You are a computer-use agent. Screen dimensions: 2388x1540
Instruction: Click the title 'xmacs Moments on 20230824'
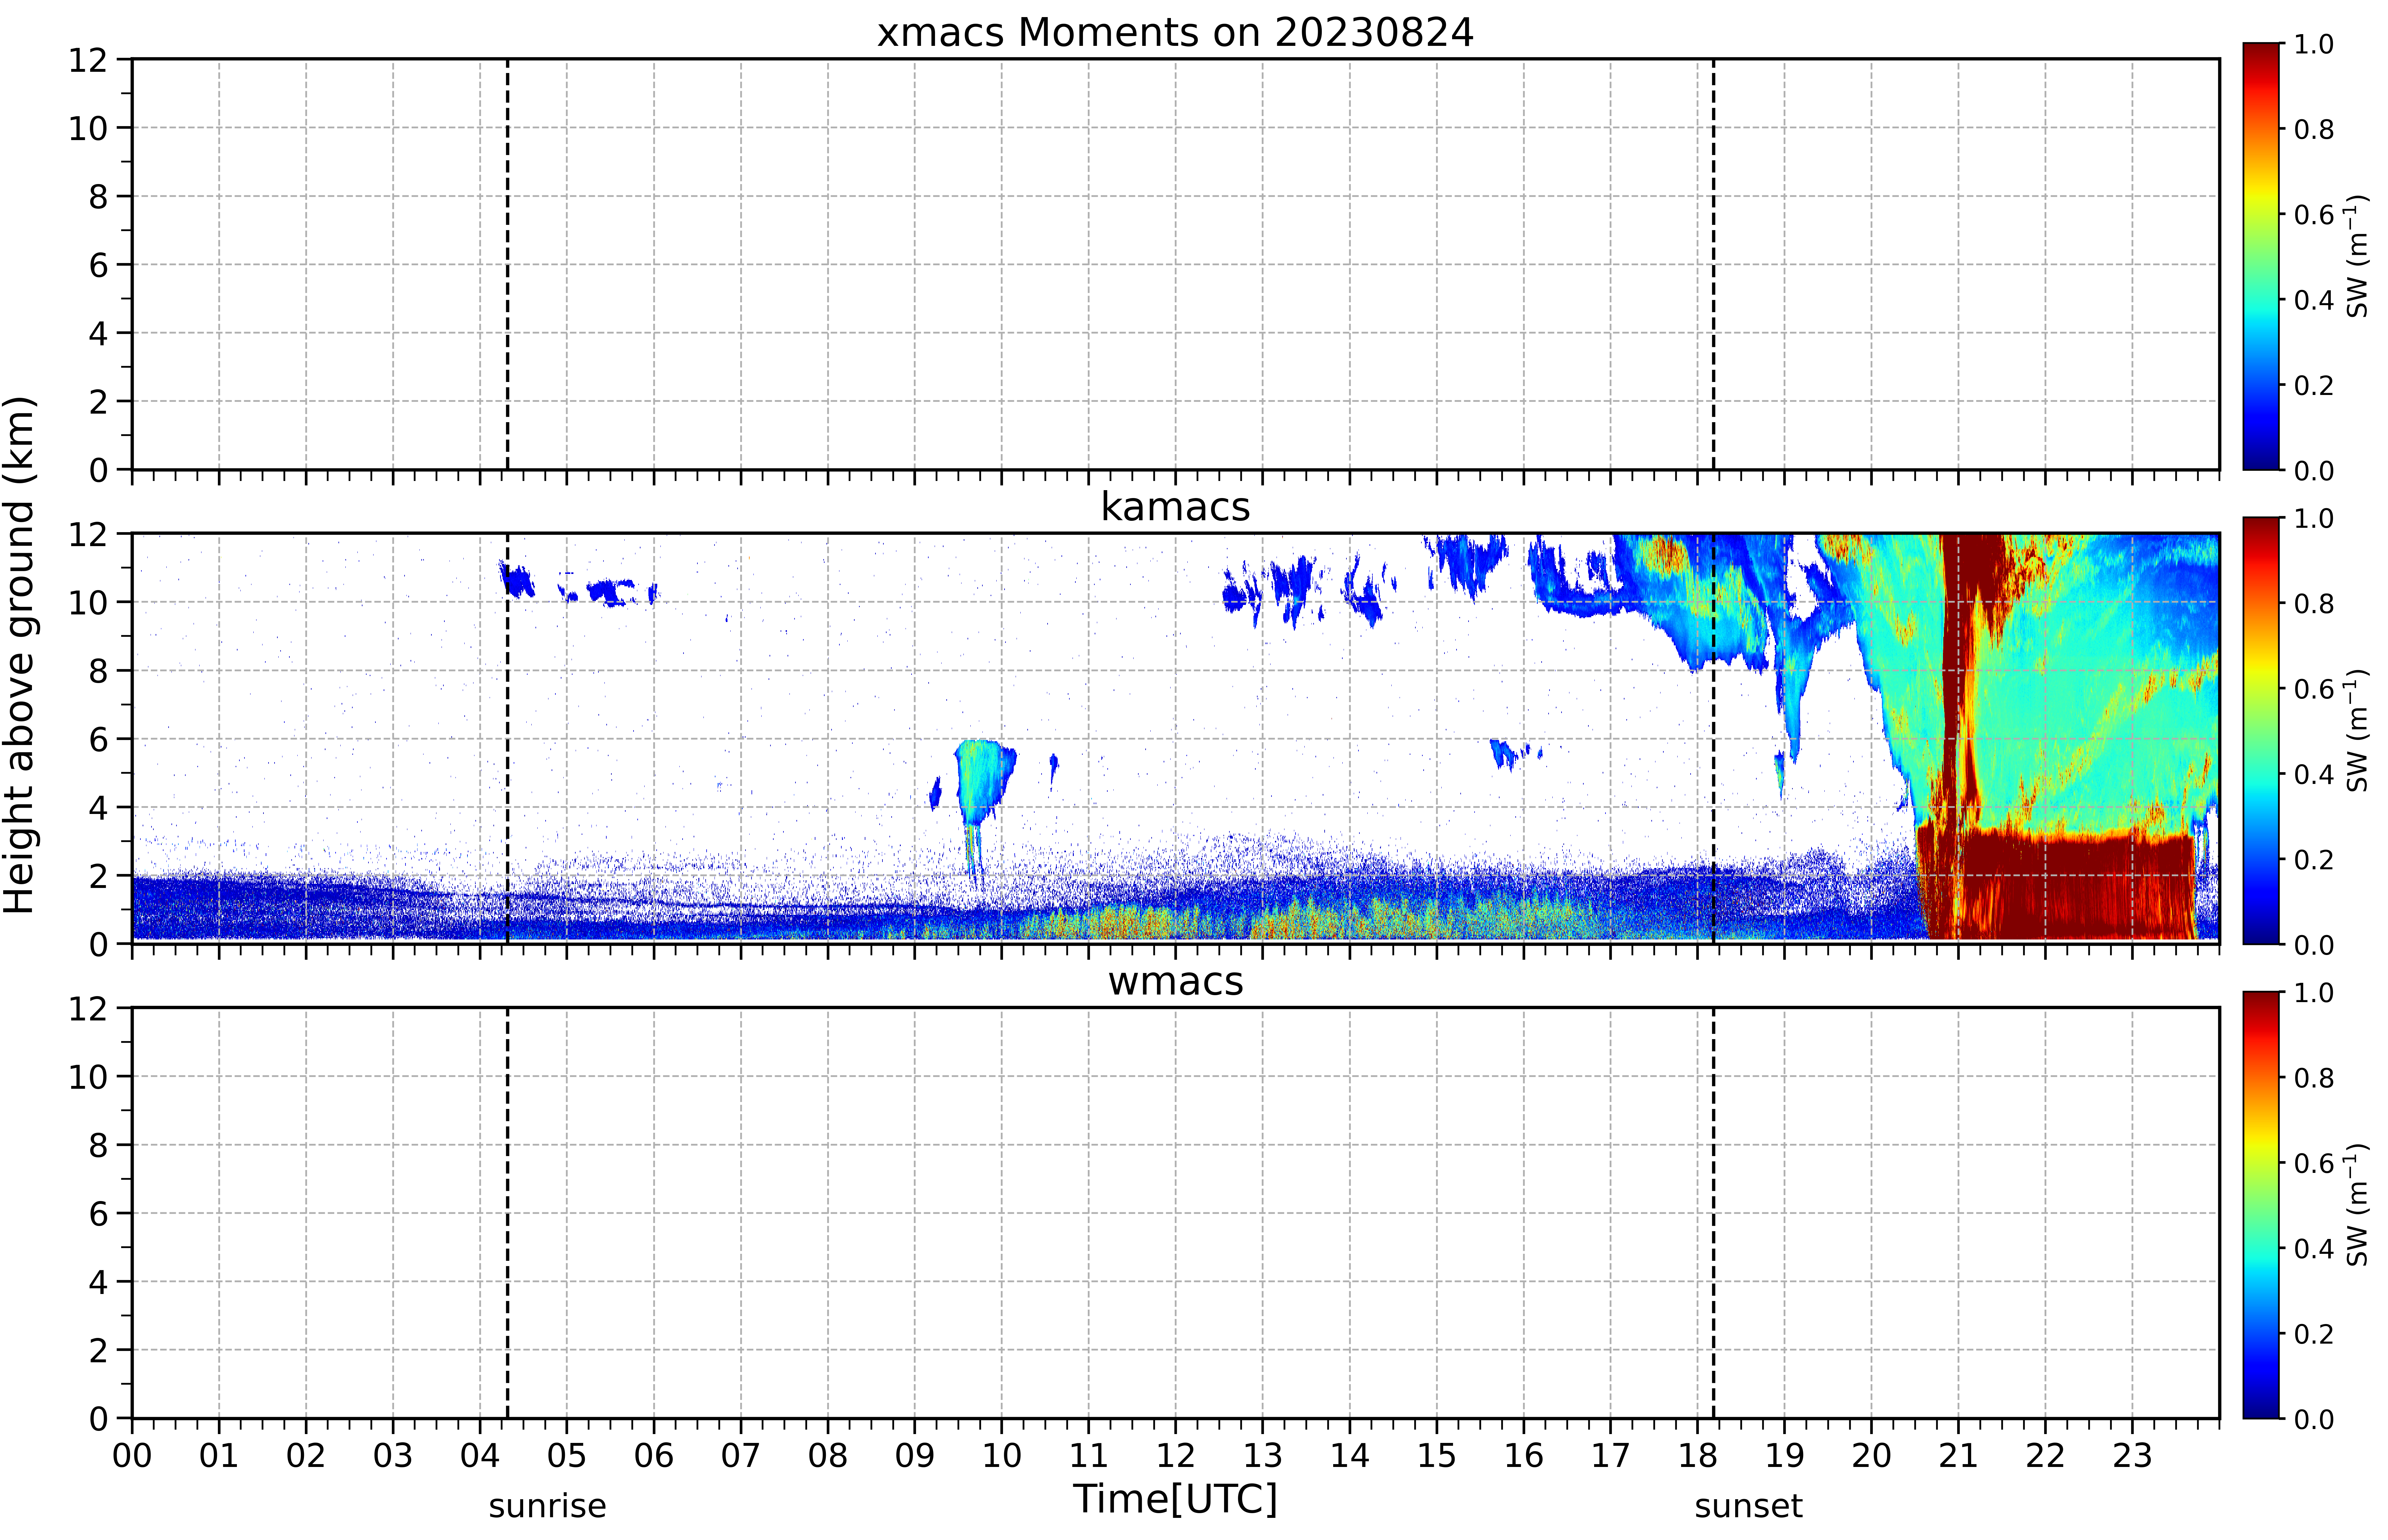pos(1175,32)
